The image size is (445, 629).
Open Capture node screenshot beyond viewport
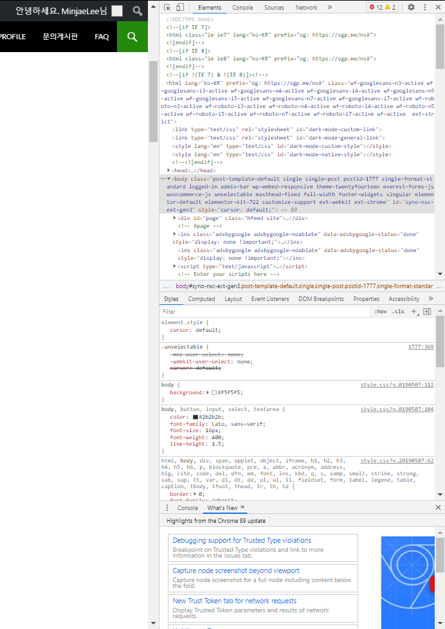coord(263,578)
